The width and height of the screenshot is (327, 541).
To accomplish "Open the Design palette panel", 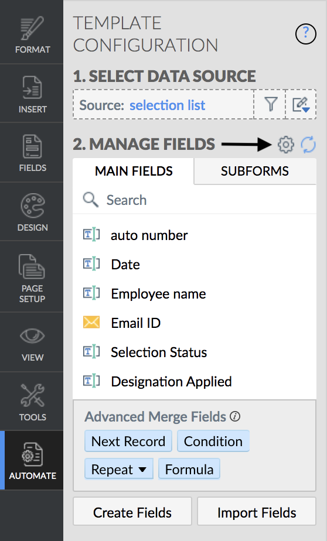I will (32, 212).
